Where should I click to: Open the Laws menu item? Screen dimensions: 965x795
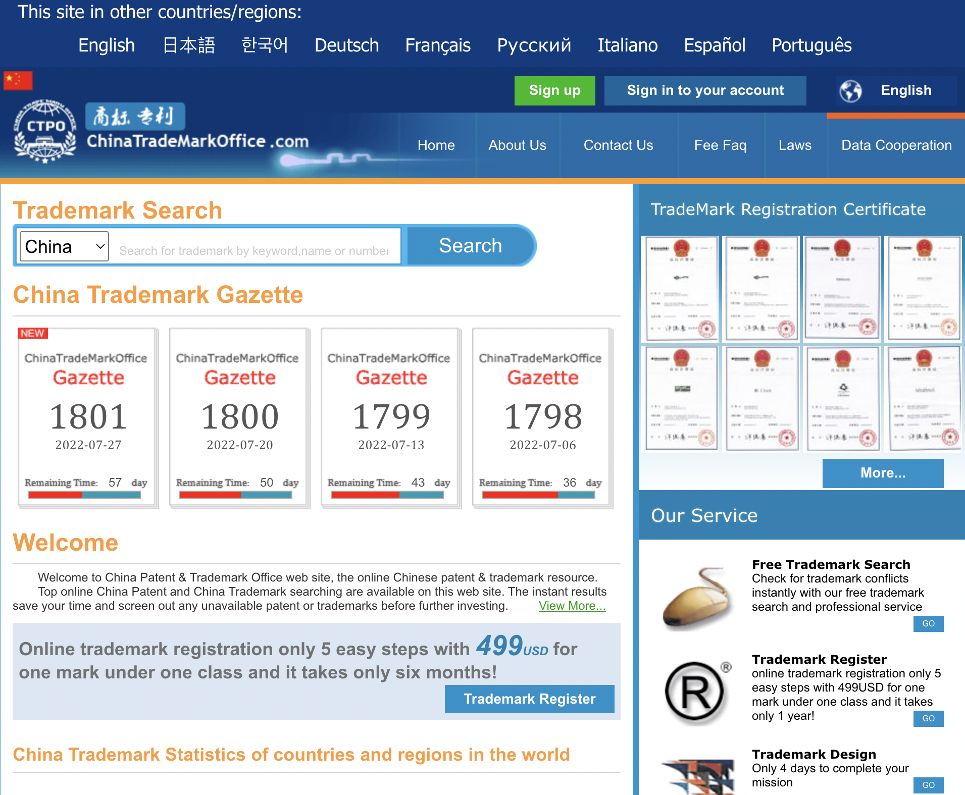(x=795, y=145)
